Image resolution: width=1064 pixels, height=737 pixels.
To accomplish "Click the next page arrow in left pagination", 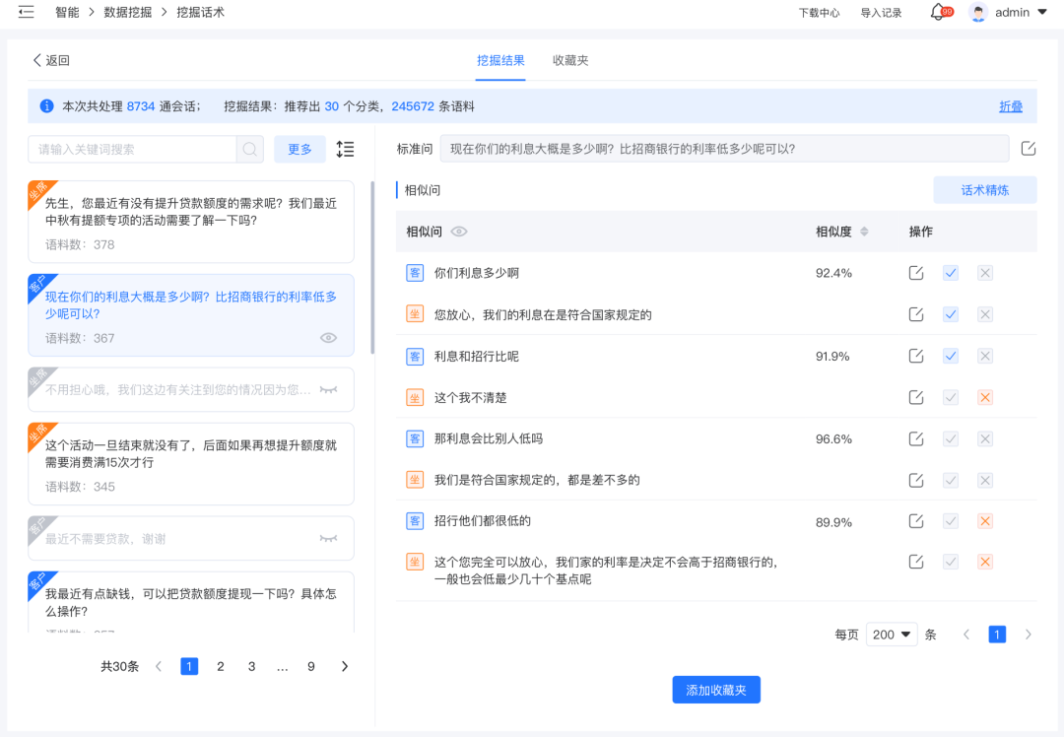I will point(344,666).
